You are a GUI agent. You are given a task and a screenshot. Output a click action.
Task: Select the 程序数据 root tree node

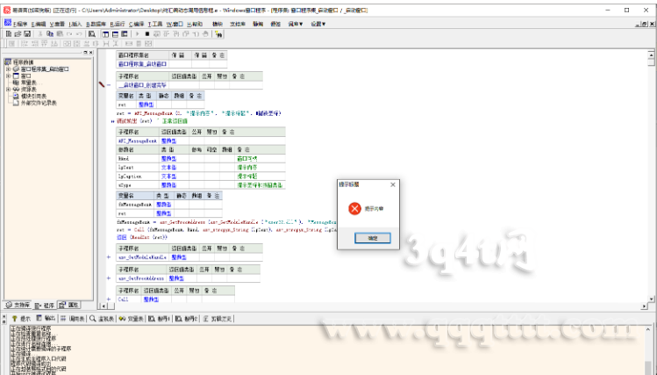coord(23,62)
